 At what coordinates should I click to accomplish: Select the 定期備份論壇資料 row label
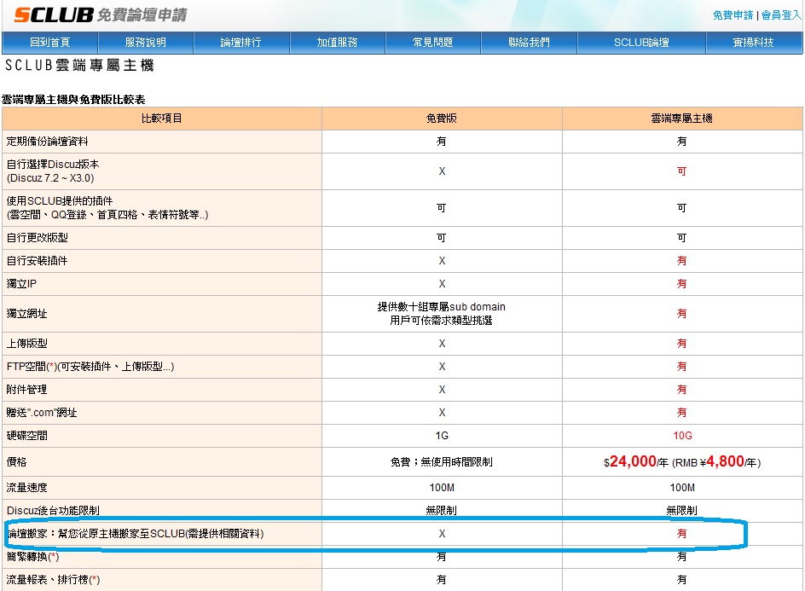click(47, 142)
